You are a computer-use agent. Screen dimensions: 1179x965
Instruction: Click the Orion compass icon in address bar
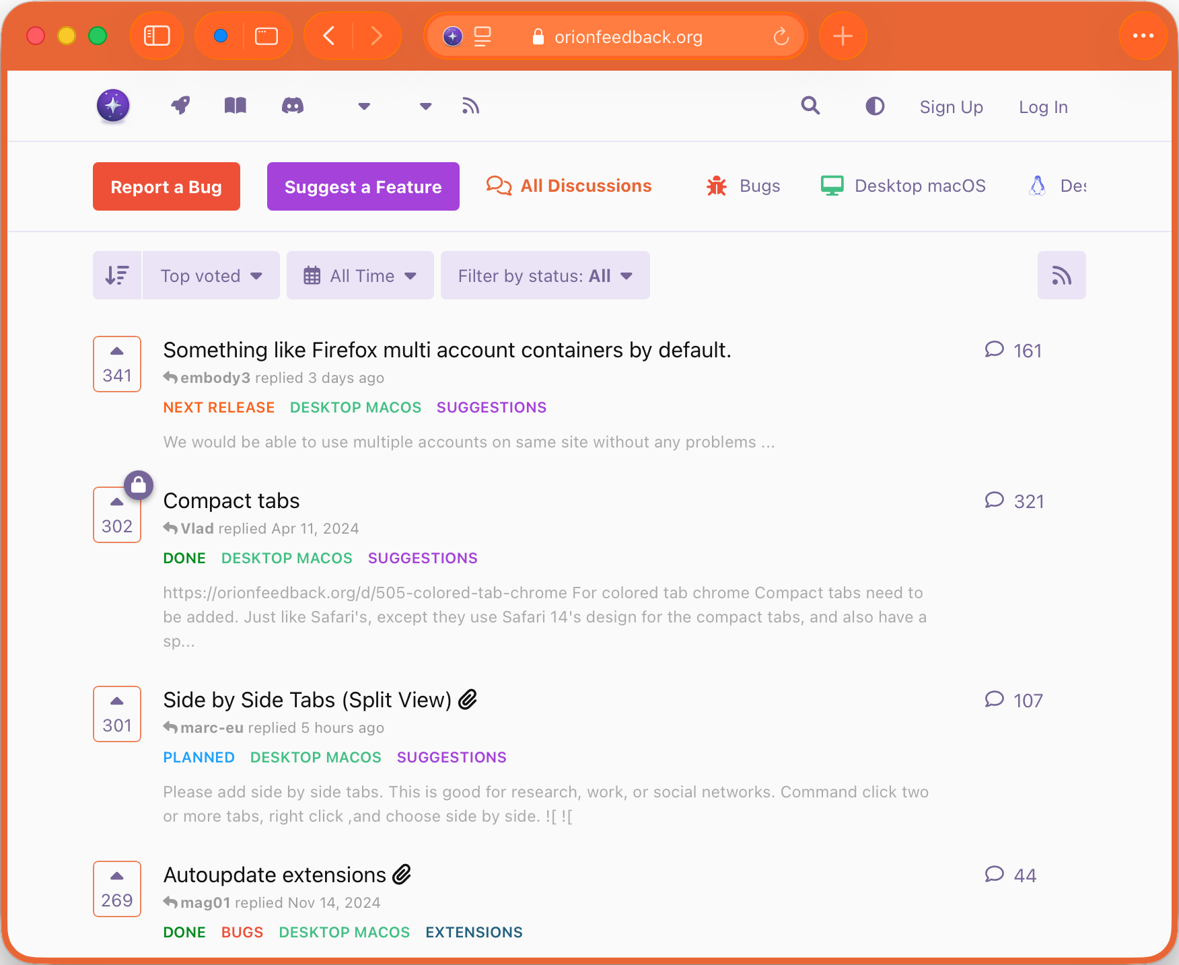pyautogui.click(x=453, y=36)
